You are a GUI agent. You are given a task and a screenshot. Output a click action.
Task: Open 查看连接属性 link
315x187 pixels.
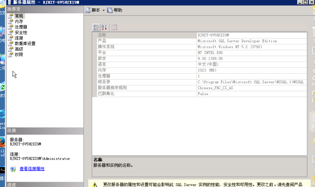[32, 169]
